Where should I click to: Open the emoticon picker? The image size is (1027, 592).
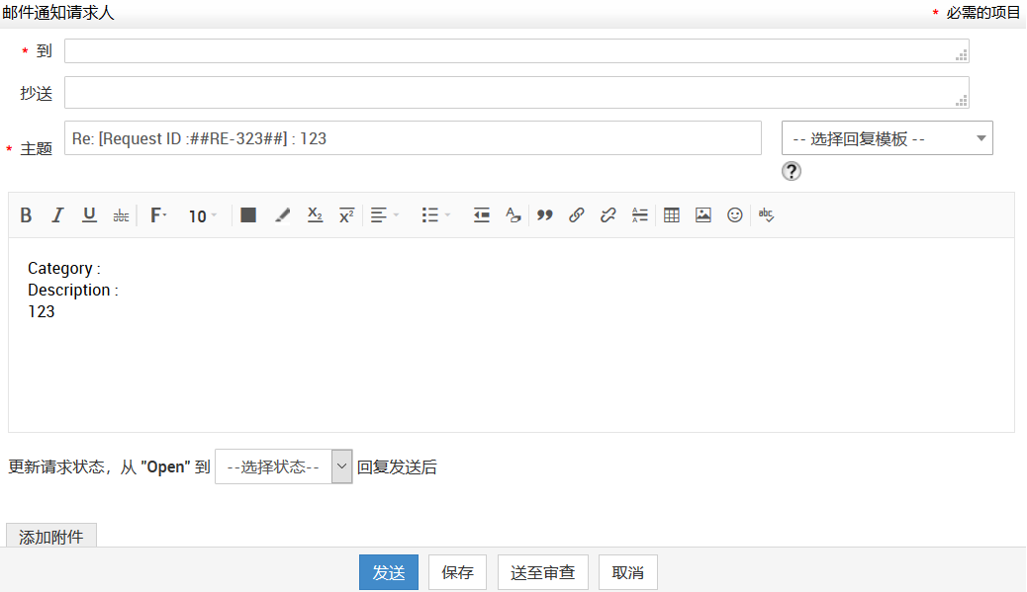pos(735,215)
